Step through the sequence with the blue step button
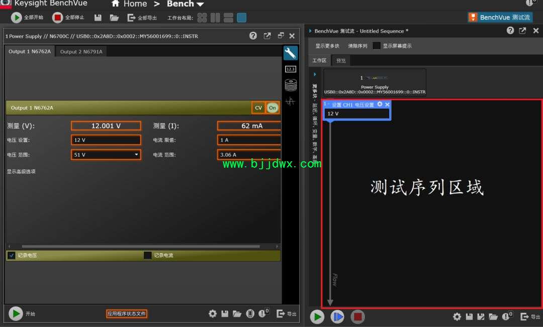The height and width of the screenshot is (327, 543). (x=337, y=316)
